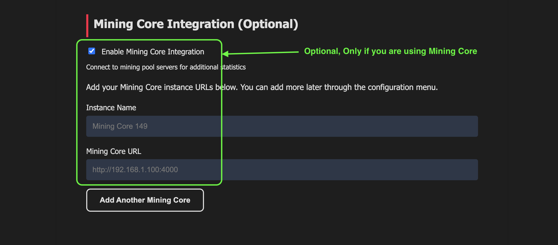Image resolution: width=558 pixels, height=245 pixels.
Task: Click the word 'Optional' in the heading
Action: (x=268, y=24)
